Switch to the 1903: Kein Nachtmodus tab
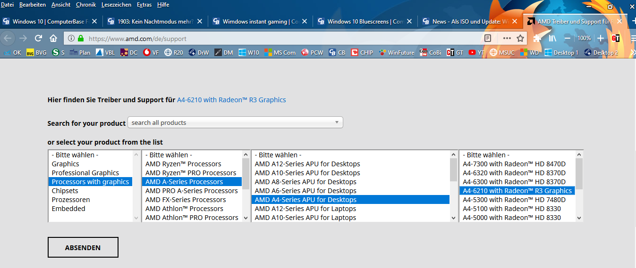Viewport: 636px width, 268px height. [x=155, y=21]
